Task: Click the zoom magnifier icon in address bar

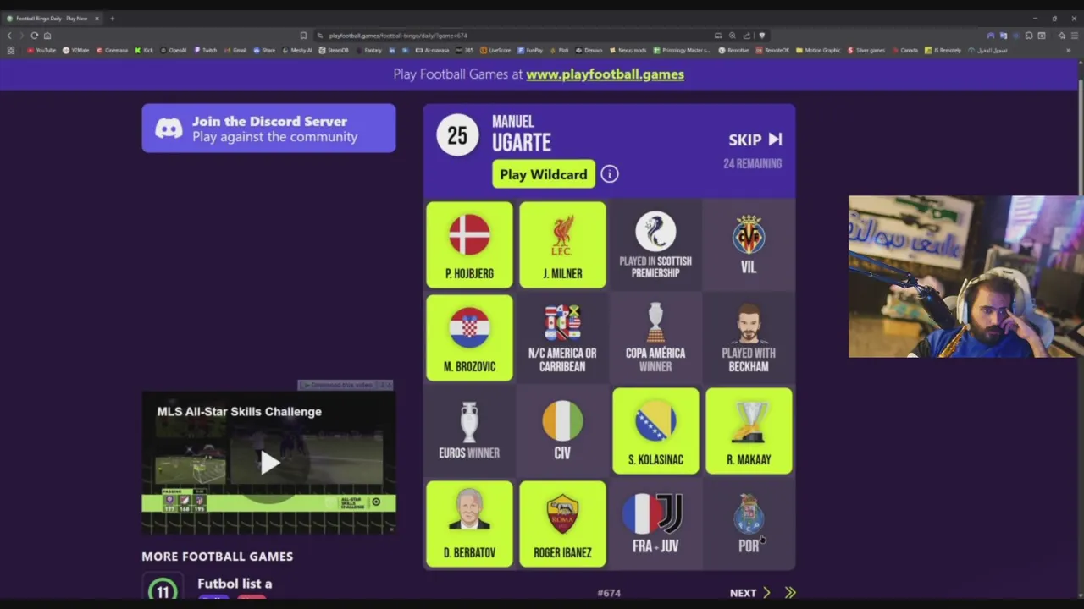Action: click(x=733, y=36)
